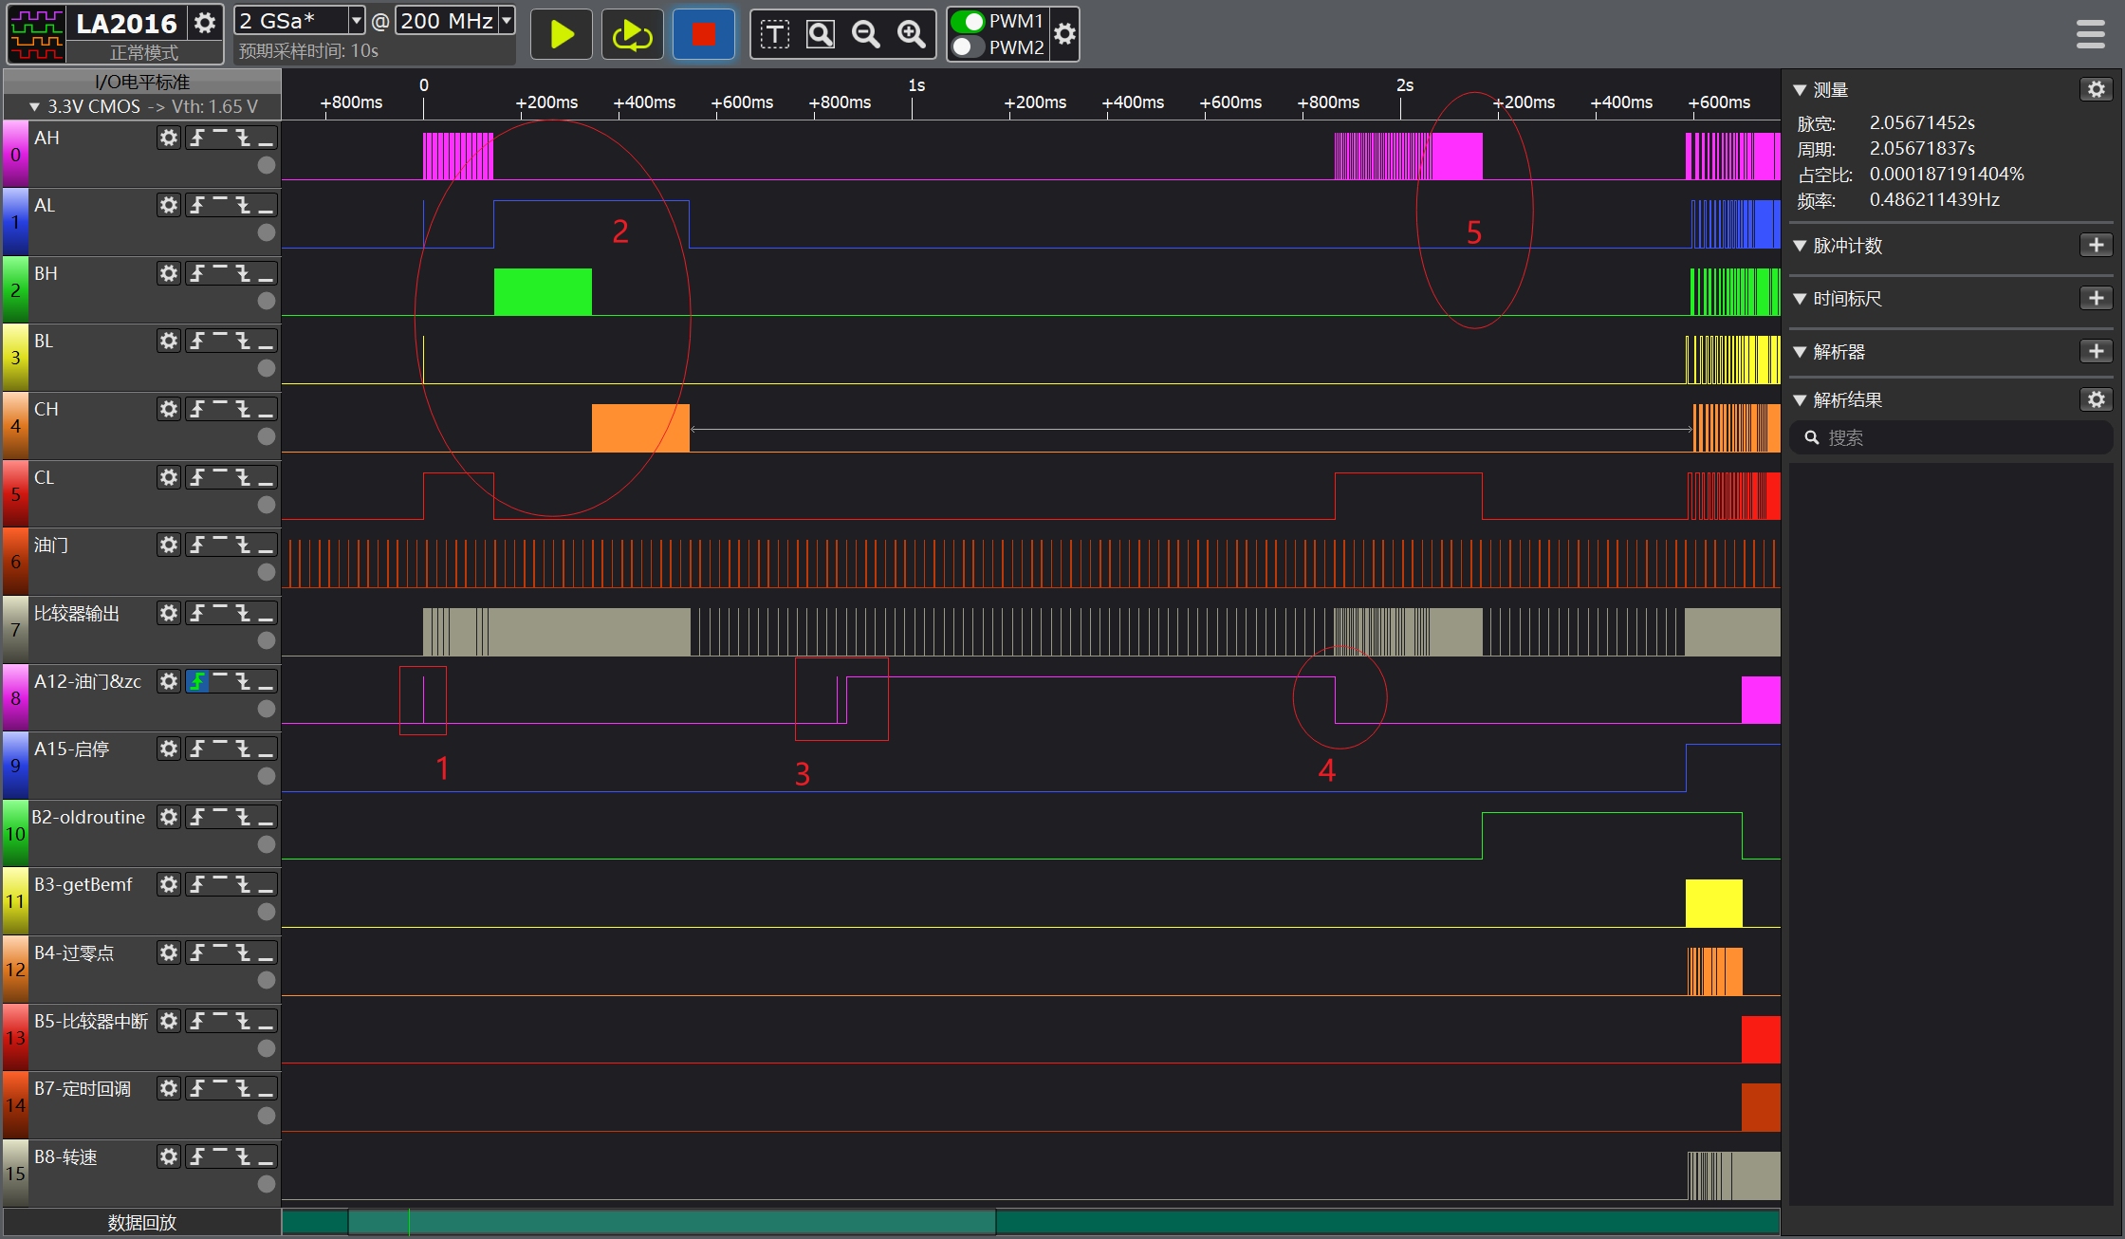This screenshot has width=2125, height=1239.
Task: Open the hamburger menu at top right
Action: (2090, 35)
